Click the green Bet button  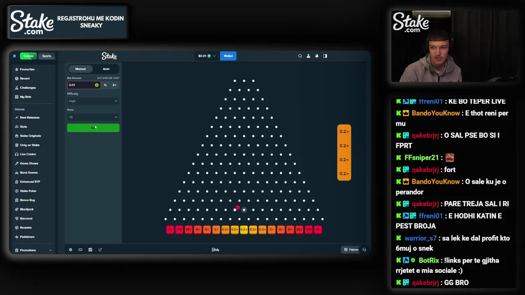93,128
